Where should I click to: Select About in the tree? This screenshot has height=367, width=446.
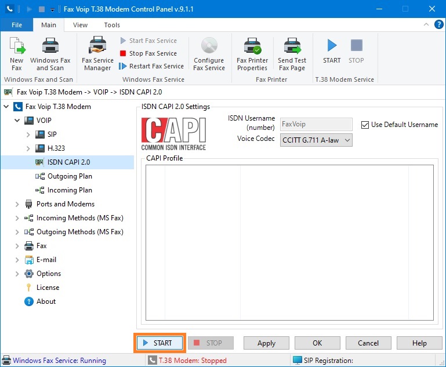(46, 301)
